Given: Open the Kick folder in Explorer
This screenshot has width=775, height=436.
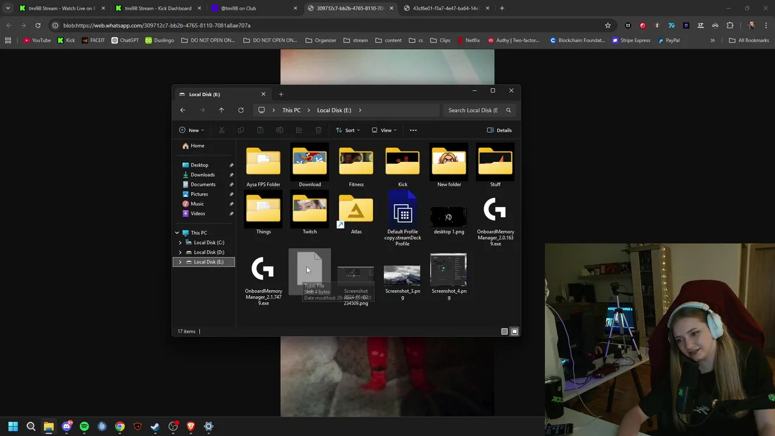Looking at the screenshot, I should (403, 166).
